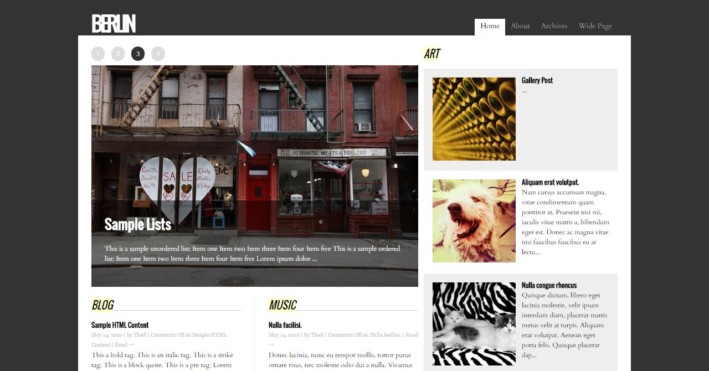
Task: Click the active slide 3 indicator
Action: tap(138, 54)
